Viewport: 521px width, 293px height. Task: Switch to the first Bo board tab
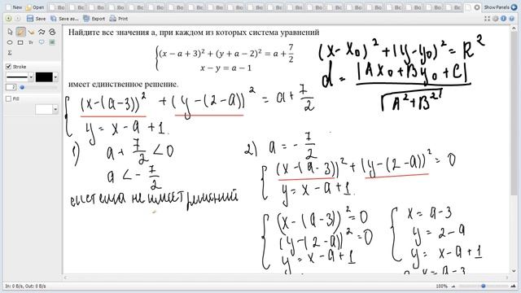tap(58, 7)
